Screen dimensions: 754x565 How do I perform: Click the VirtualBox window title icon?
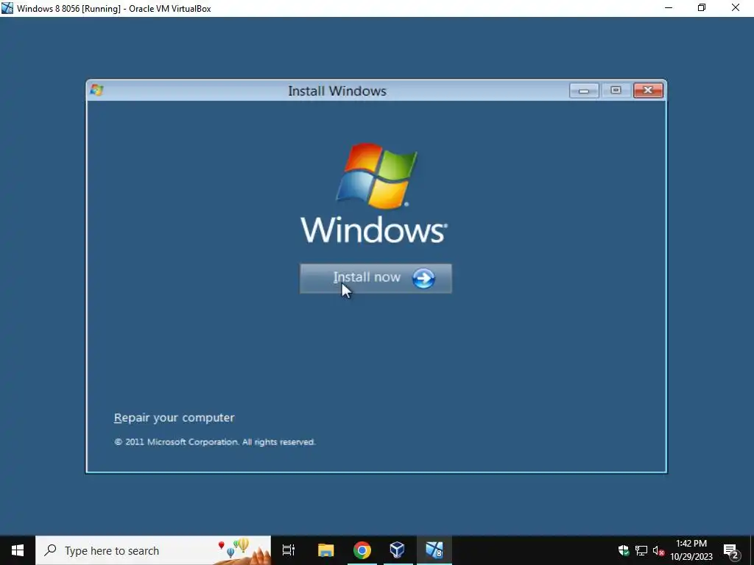tap(7, 8)
